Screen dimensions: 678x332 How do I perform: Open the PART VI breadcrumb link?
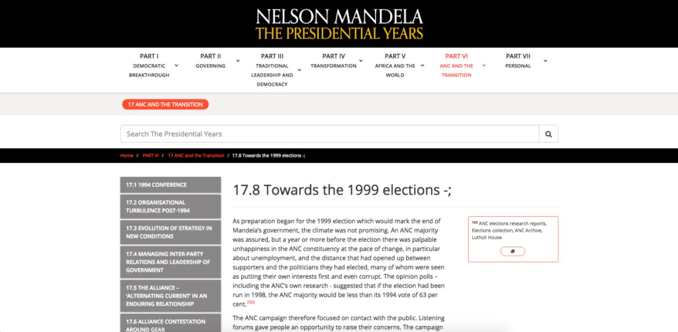pyautogui.click(x=151, y=156)
